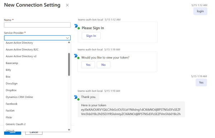The width and height of the screenshot is (215, 138).
Task: Click the Thank you message bubble
Action: [89, 97]
